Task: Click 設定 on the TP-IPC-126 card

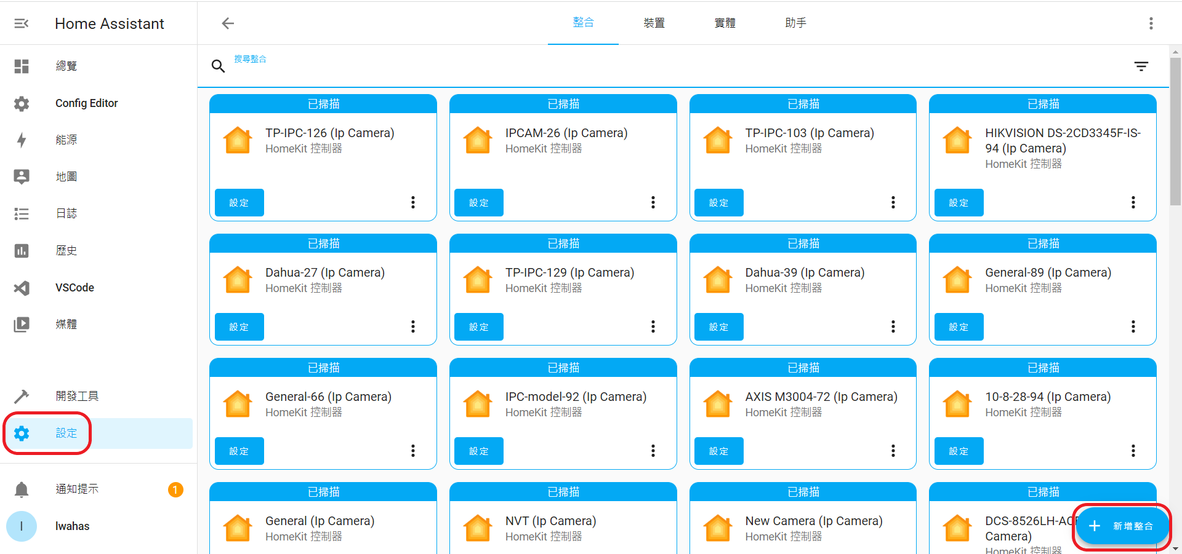Action: tap(239, 203)
